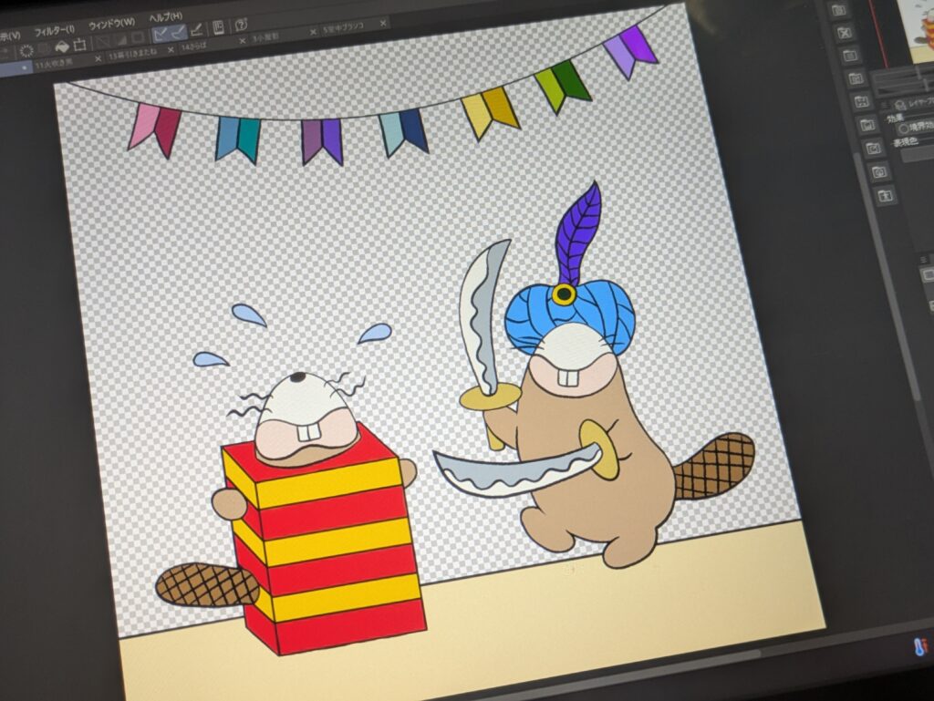Click the Fill paint bucket icon
Viewport: 934px width, 701px height.
pos(62,47)
